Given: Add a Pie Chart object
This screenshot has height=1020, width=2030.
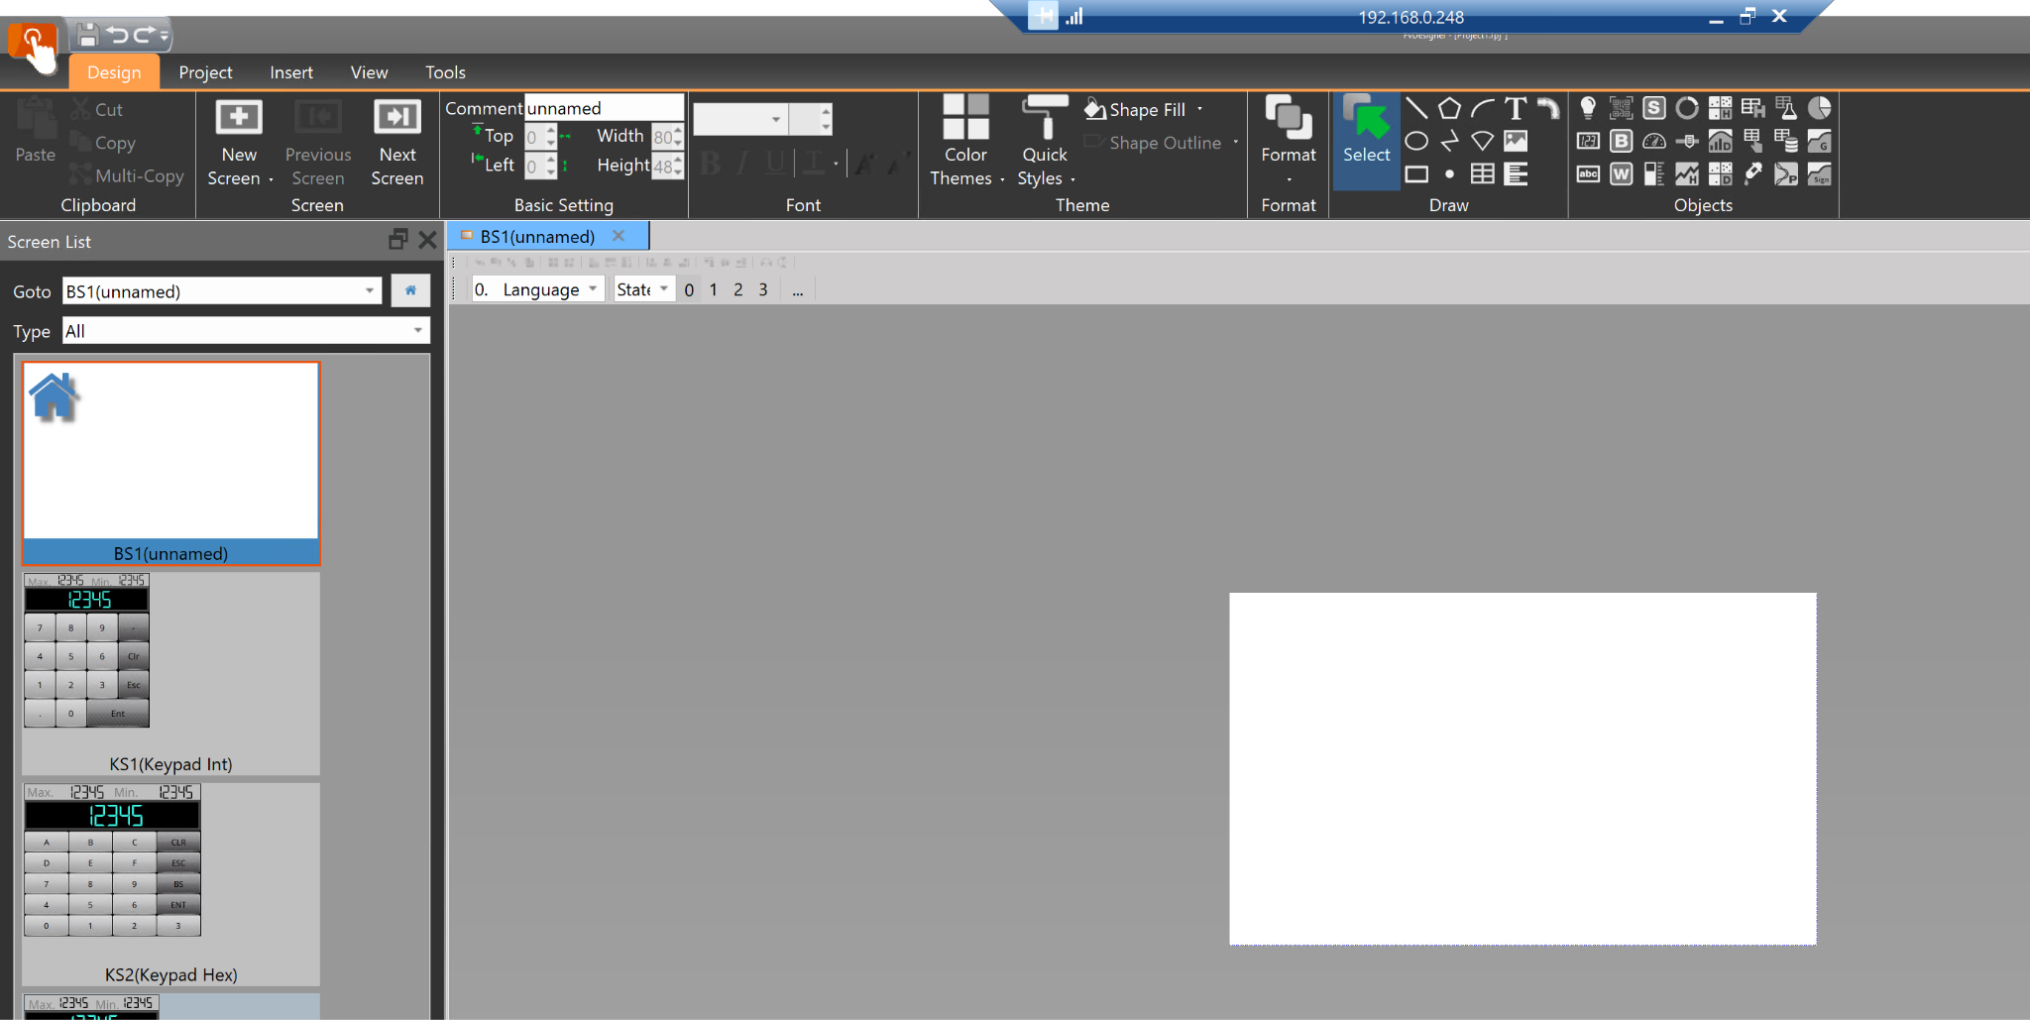Looking at the screenshot, I should click(1819, 109).
